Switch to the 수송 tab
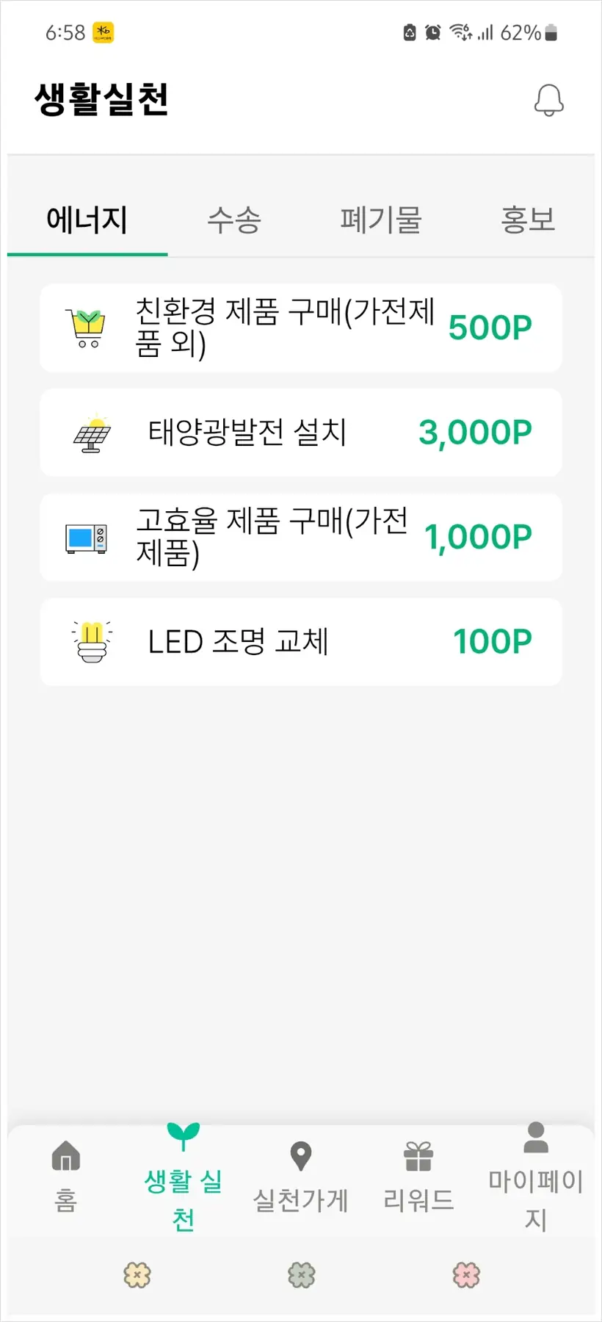Image resolution: width=602 pixels, height=1322 pixels. pyautogui.click(x=234, y=220)
